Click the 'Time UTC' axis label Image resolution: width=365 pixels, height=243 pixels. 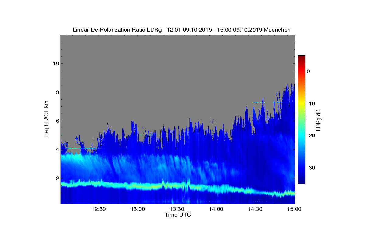coord(178,215)
